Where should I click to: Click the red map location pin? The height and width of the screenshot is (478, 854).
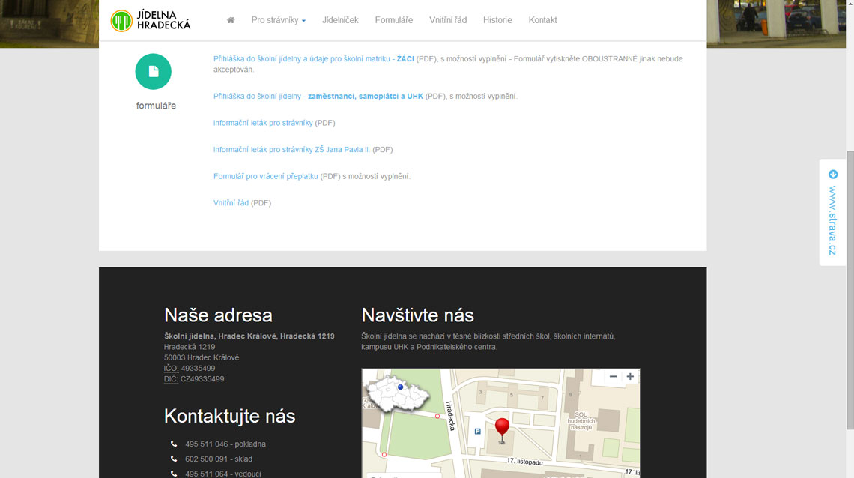coord(502,429)
